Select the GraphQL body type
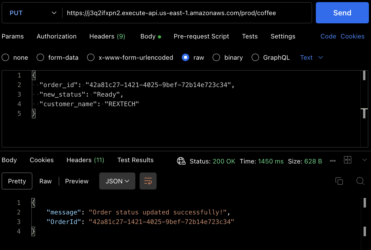This screenshot has width=371, height=250. coord(271,58)
